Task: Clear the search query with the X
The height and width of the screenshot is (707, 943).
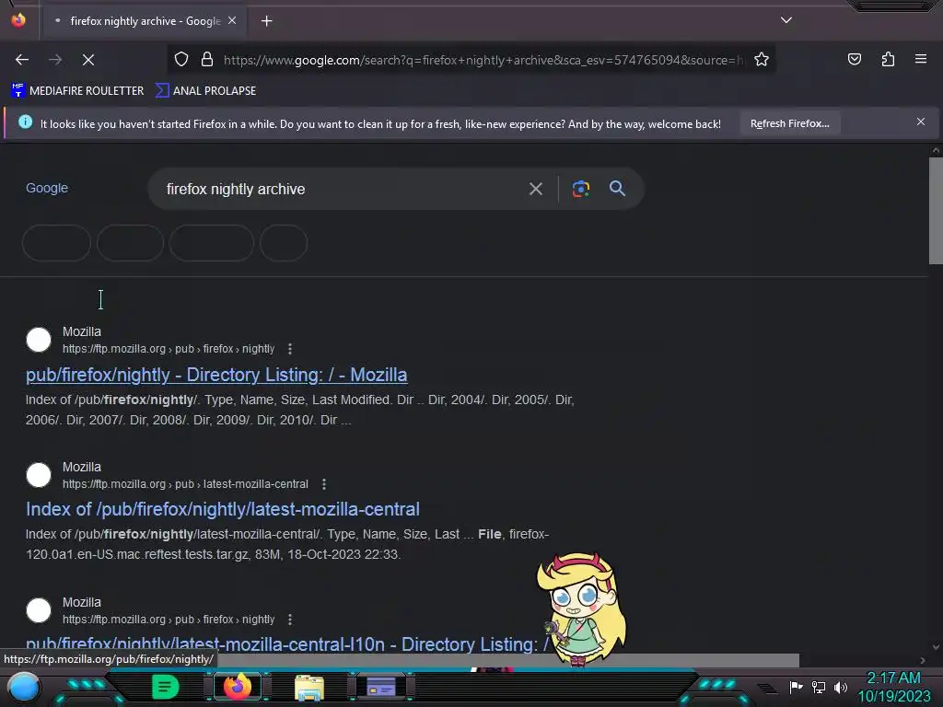Action: pos(535,189)
